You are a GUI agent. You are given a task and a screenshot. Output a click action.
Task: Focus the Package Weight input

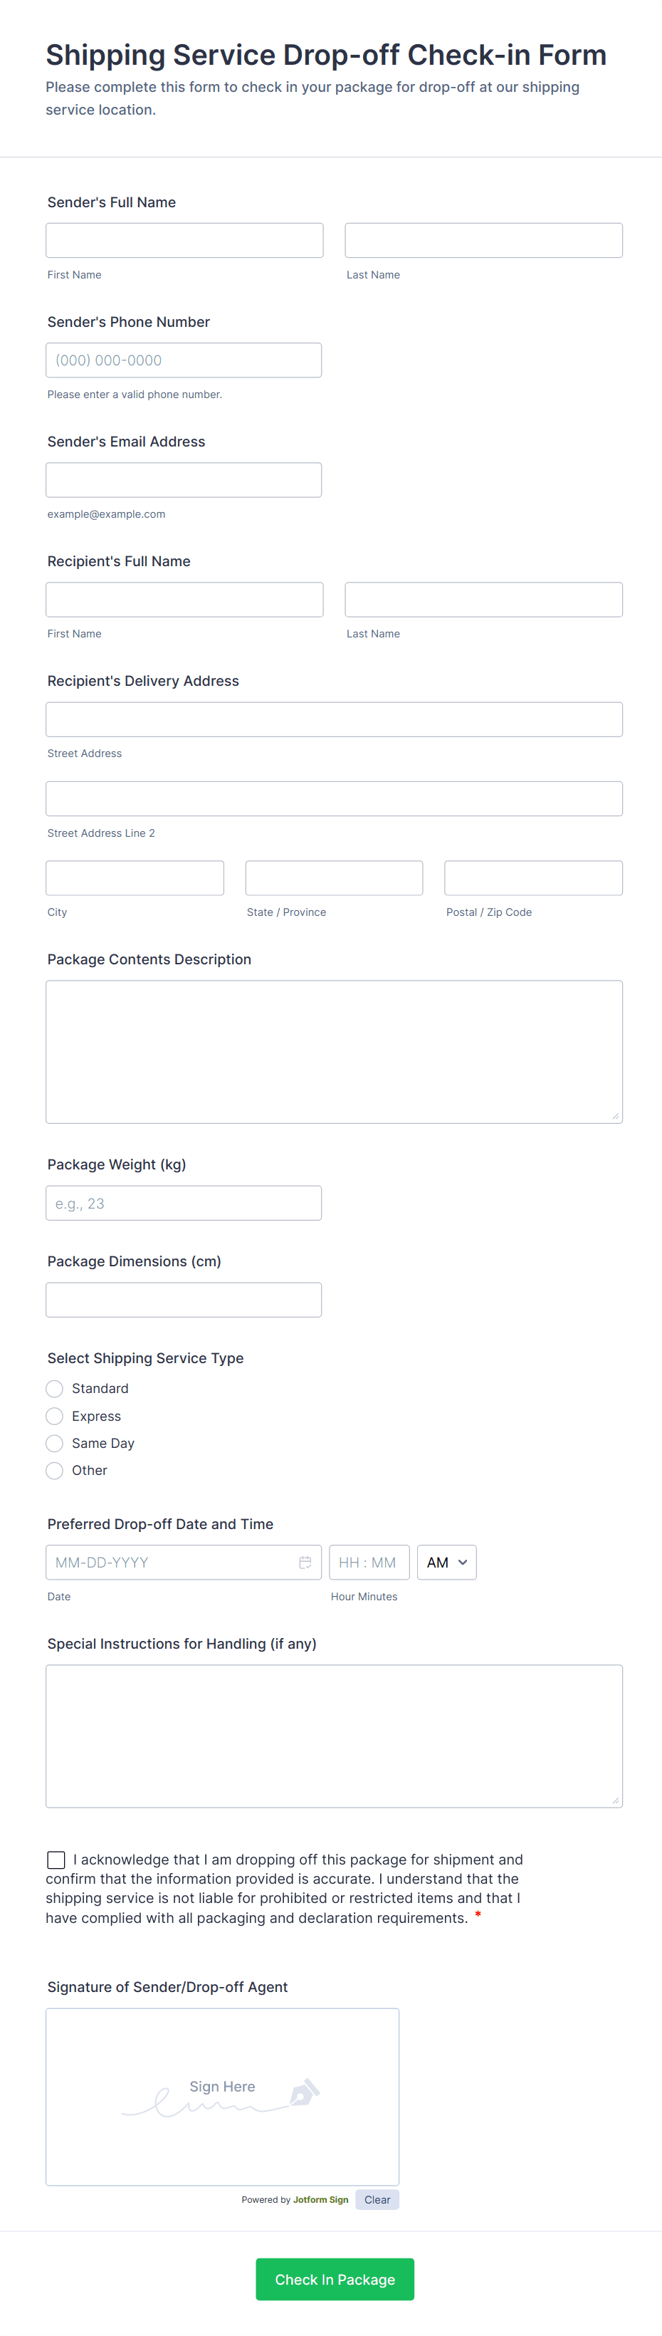point(183,1204)
